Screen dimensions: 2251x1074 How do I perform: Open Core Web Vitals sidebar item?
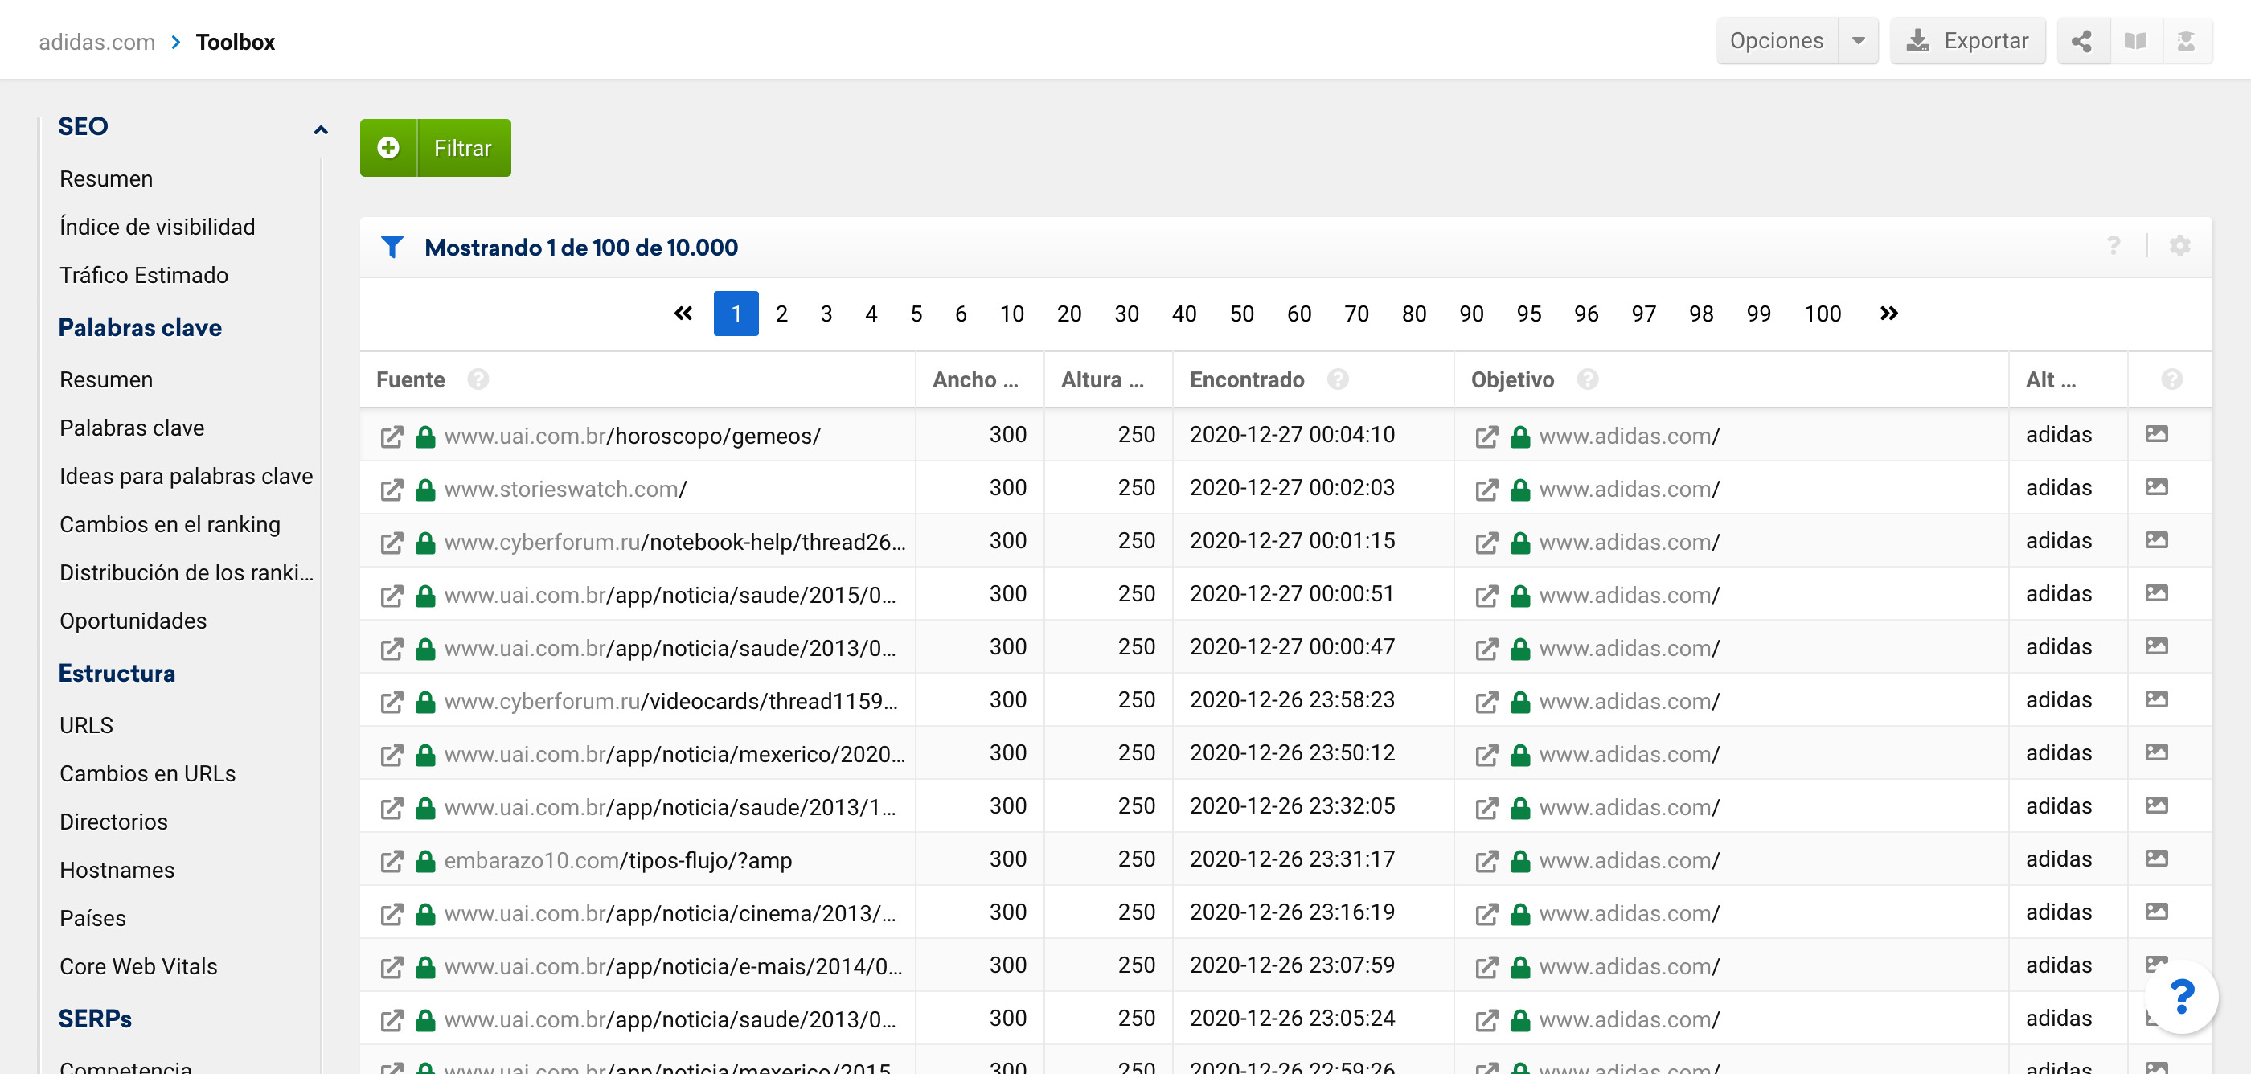pos(138,966)
